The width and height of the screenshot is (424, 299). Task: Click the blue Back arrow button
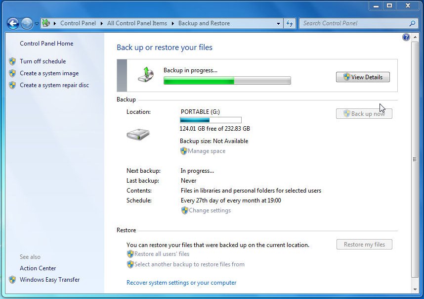pos(13,23)
